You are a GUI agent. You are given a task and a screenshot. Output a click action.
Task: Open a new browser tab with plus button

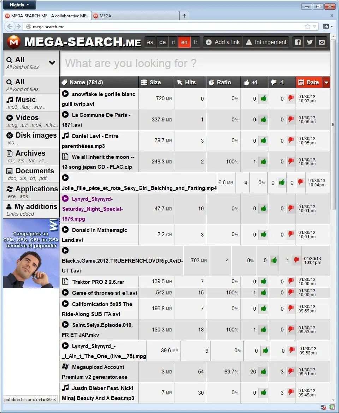click(x=184, y=16)
